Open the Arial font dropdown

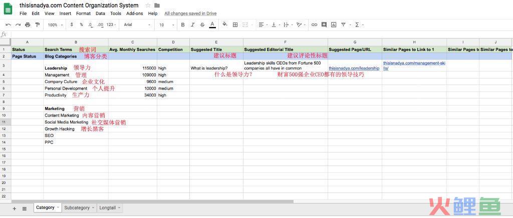pyautogui.click(x=137, y=25)
